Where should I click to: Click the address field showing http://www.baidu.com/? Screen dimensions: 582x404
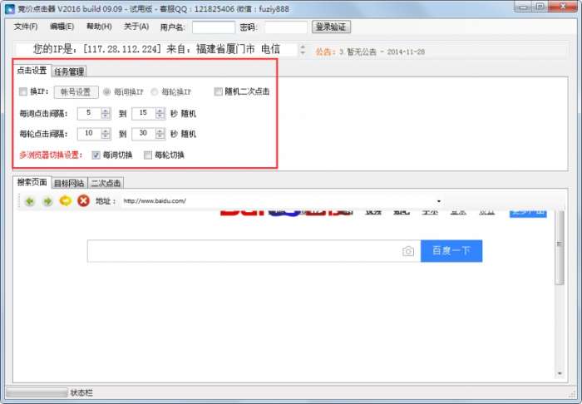(279, 201)
